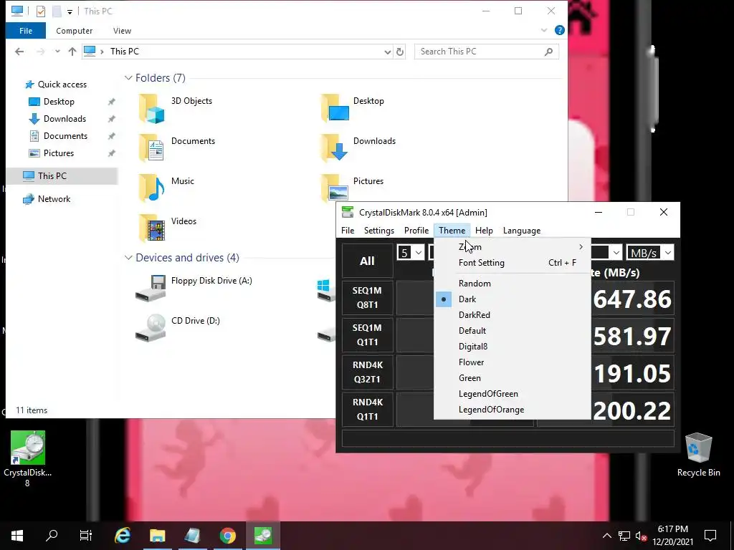Choose the Digital8 theme

coord(512,347)
